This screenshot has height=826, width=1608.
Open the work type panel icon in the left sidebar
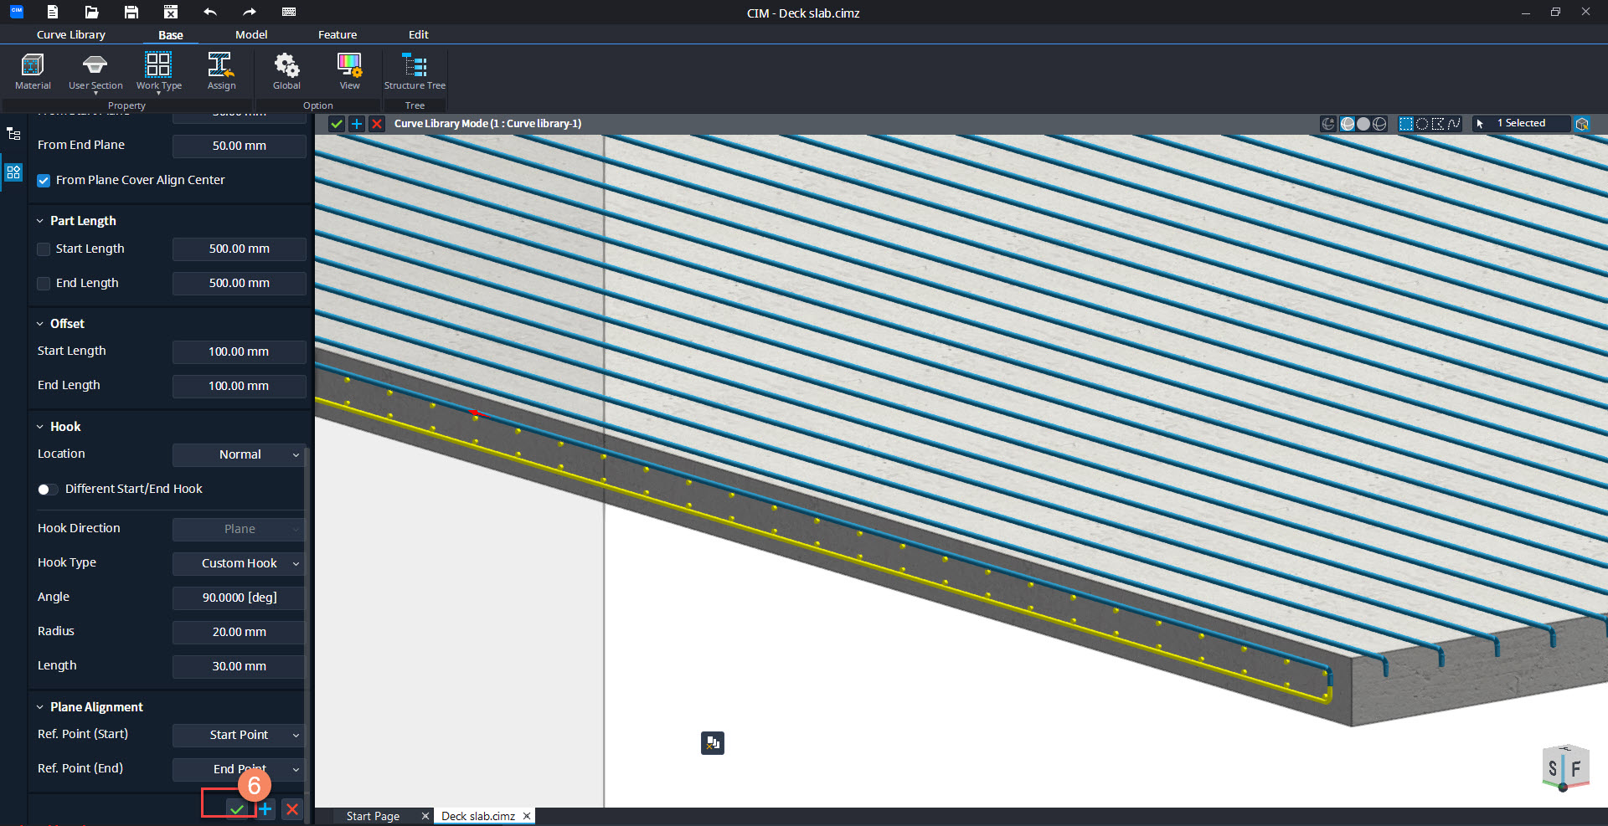point(13,172)
